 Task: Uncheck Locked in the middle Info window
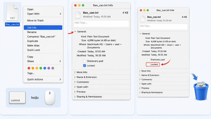coord(84,66)
